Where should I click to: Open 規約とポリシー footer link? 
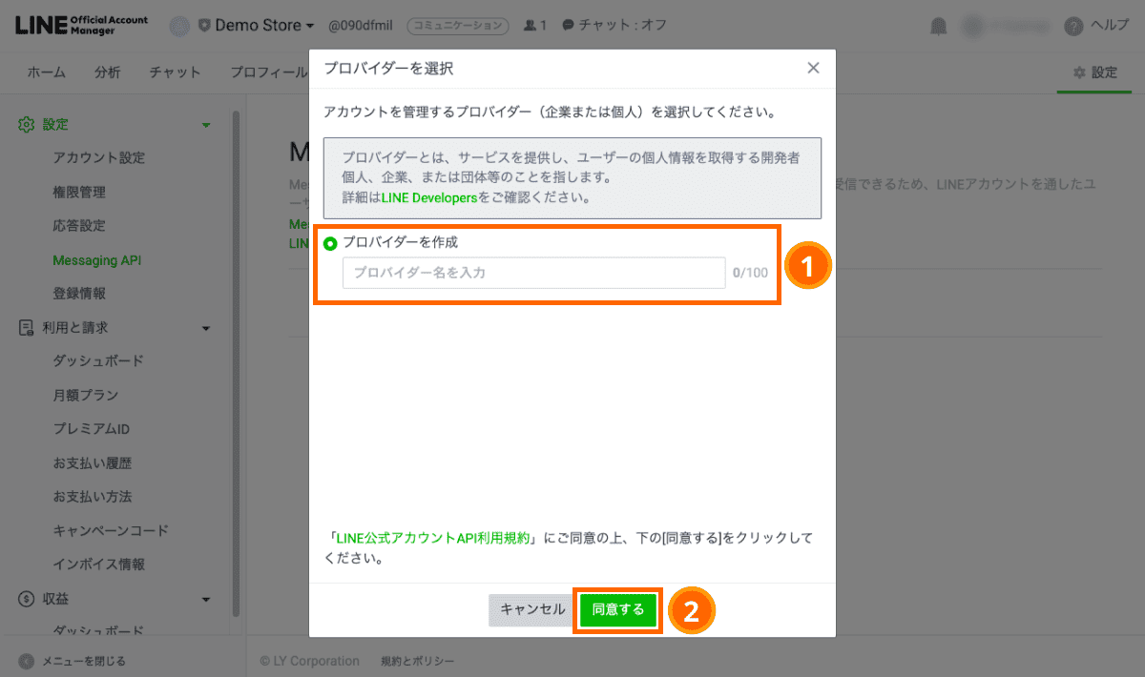pyautogui.click(x=418, y=661)
